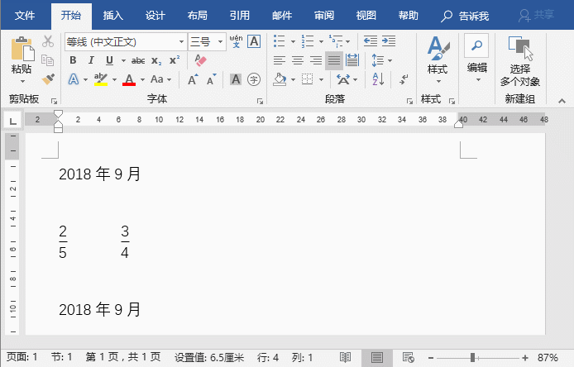
Task: Open the borders dropdown arrow
Action: click(321, 79)
